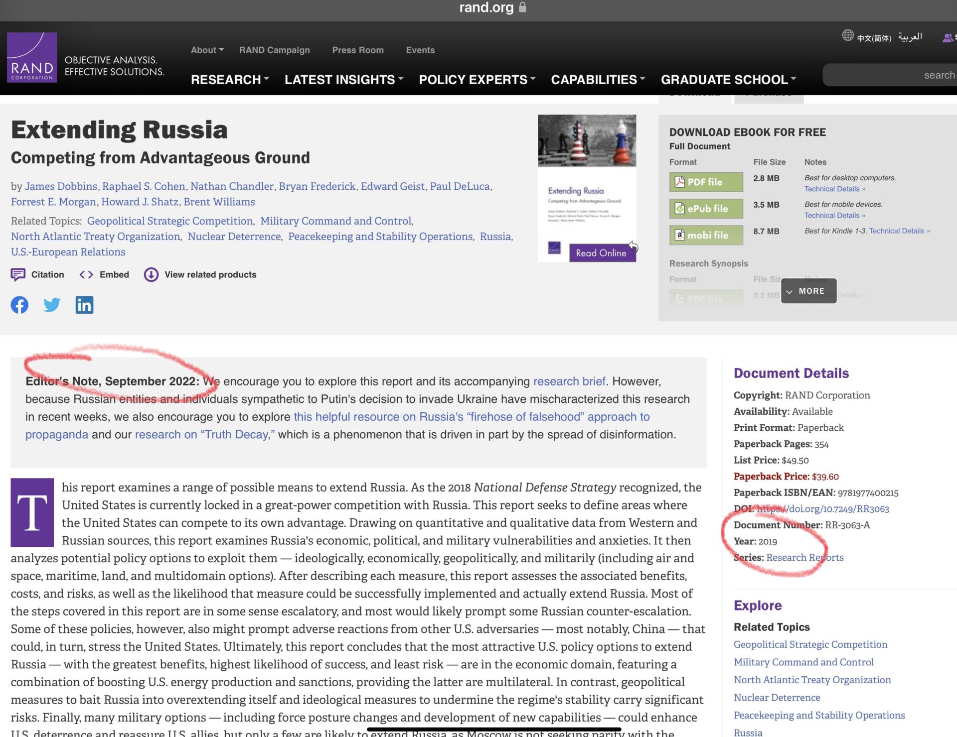Open author Paul DeLuca profile
The height and width of the screenshot is (737, 957).
click(460, 186)
